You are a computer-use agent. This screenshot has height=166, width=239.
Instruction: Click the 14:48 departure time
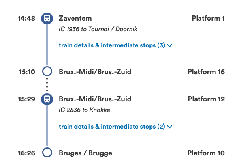[27, 18]
